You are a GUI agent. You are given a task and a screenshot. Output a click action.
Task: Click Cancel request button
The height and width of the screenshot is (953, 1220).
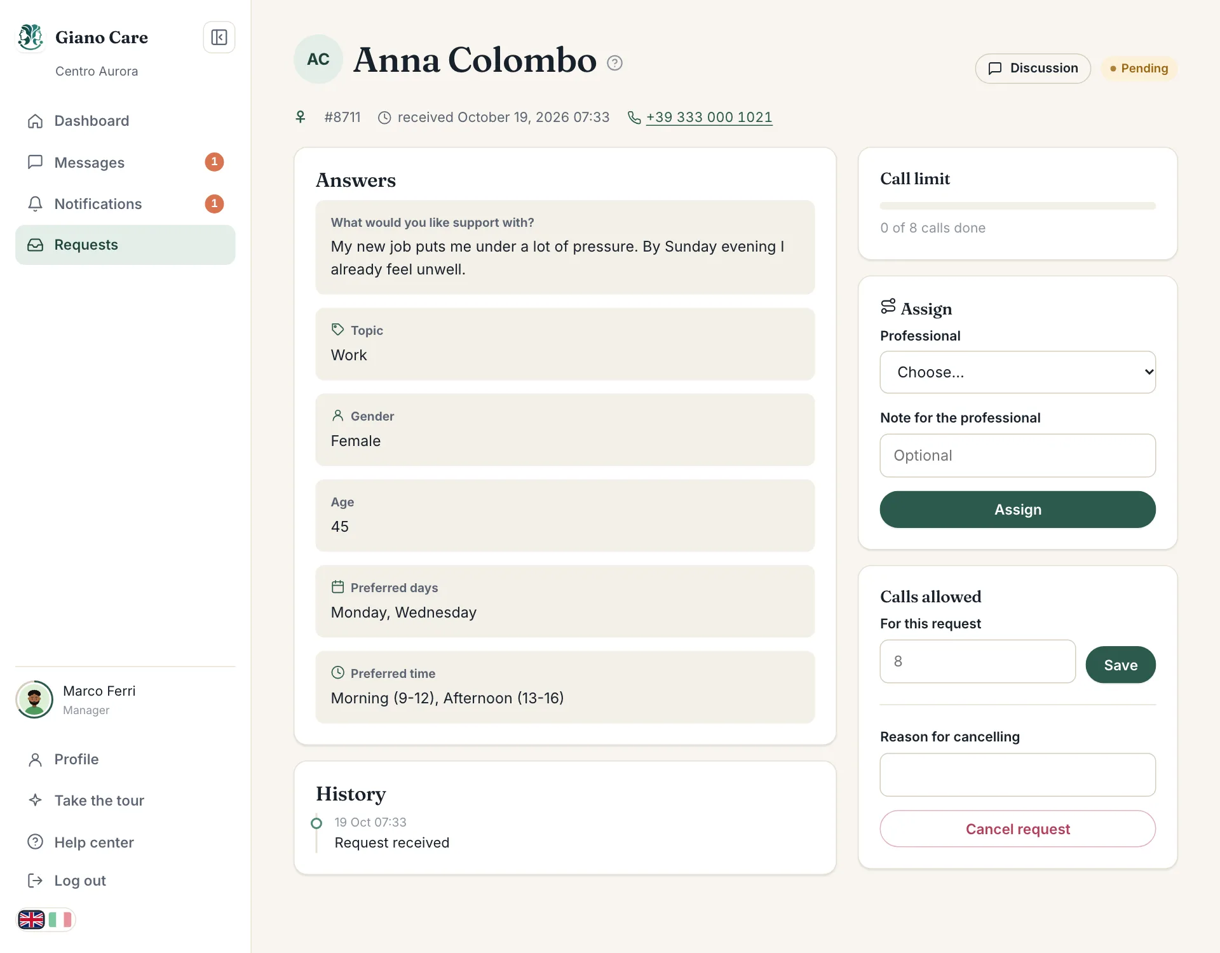[x=1017, y=828]
